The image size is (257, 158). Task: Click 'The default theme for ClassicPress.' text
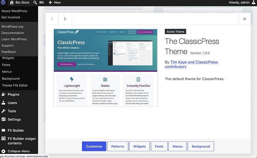(x=194, y=79)
